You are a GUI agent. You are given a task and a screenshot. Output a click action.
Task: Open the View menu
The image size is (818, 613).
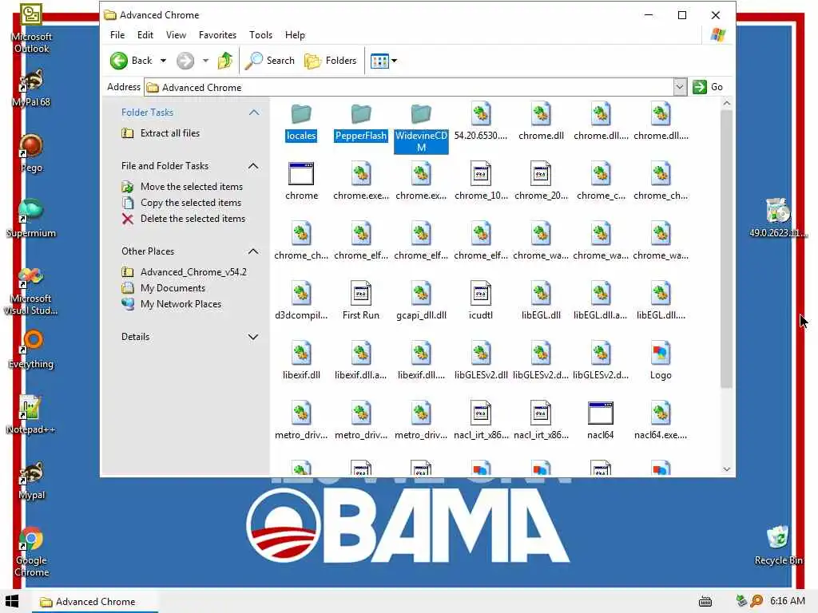coord(176,35)
